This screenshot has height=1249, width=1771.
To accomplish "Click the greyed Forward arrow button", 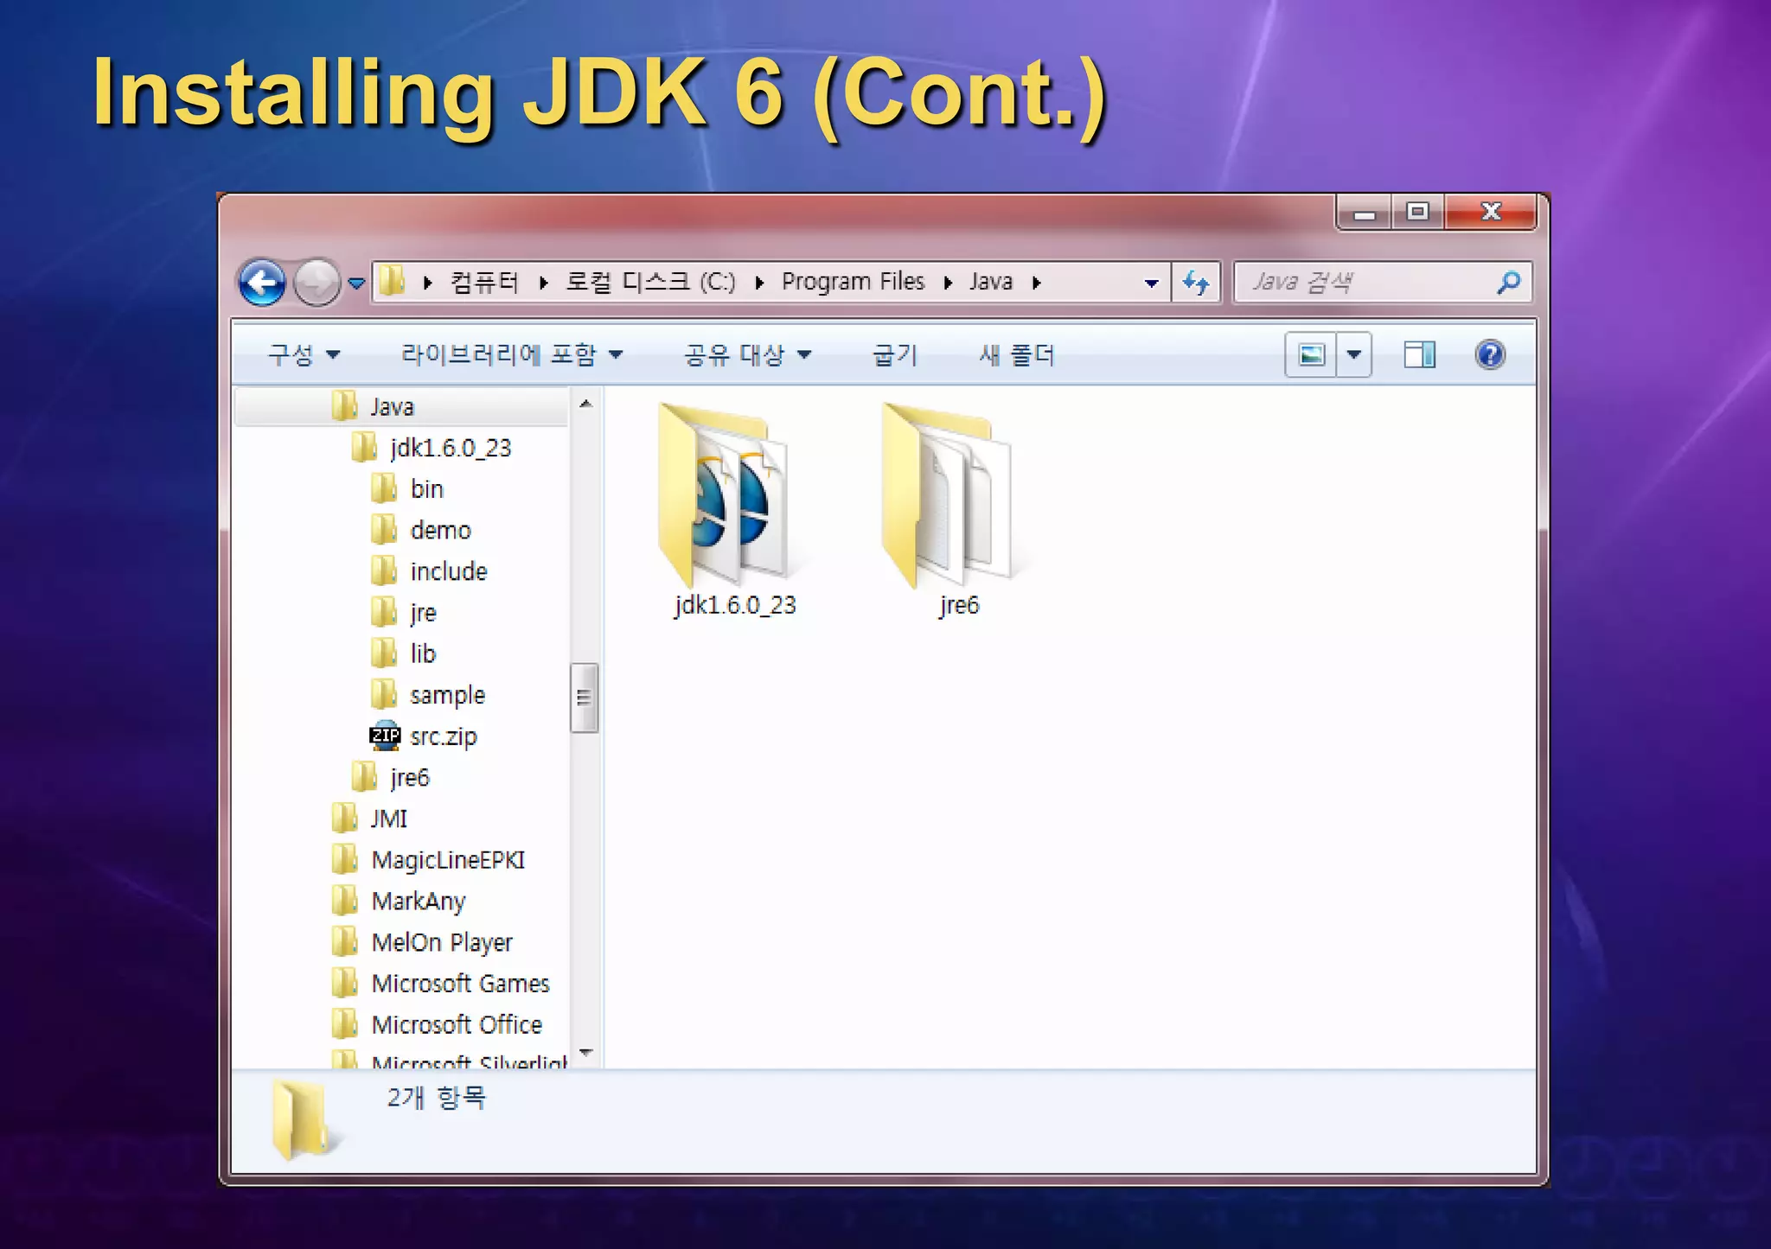I will coord(316,282).
